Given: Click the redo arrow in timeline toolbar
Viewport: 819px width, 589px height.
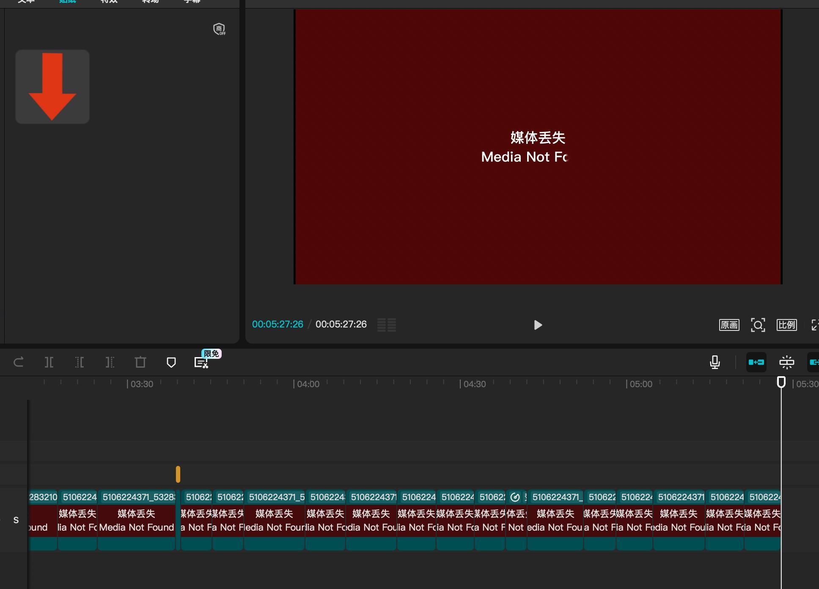Looking at the screenshot, I should (19, 362).
